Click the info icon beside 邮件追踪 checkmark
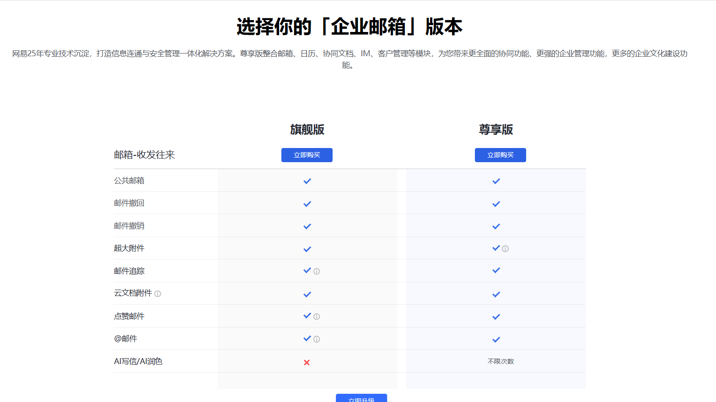This screenshot has height=402, width=716. tap(317, 270)
